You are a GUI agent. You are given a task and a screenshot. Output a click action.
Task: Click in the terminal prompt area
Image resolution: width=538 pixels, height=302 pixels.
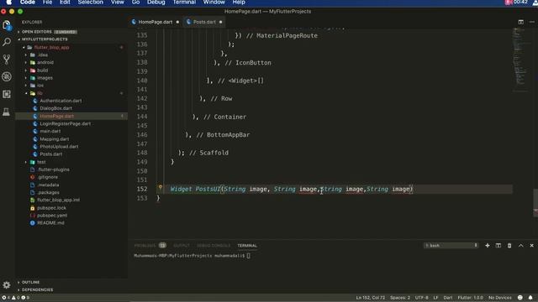click(248, 255)
